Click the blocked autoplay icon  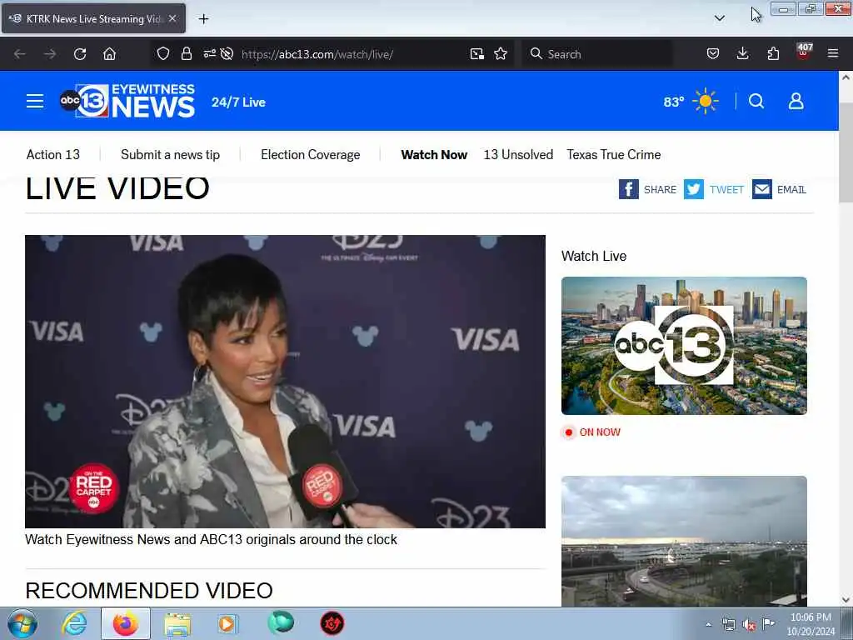[x=227, y=54]
